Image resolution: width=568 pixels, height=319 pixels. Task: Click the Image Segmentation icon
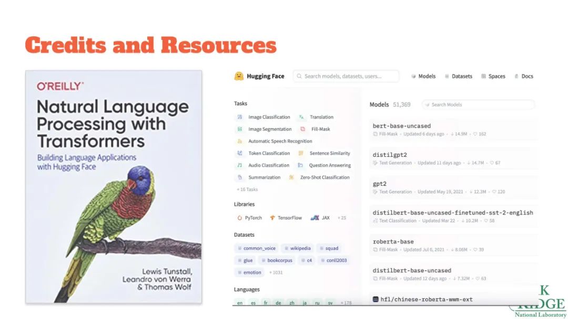pyautogui.click(x=240, y=129)
